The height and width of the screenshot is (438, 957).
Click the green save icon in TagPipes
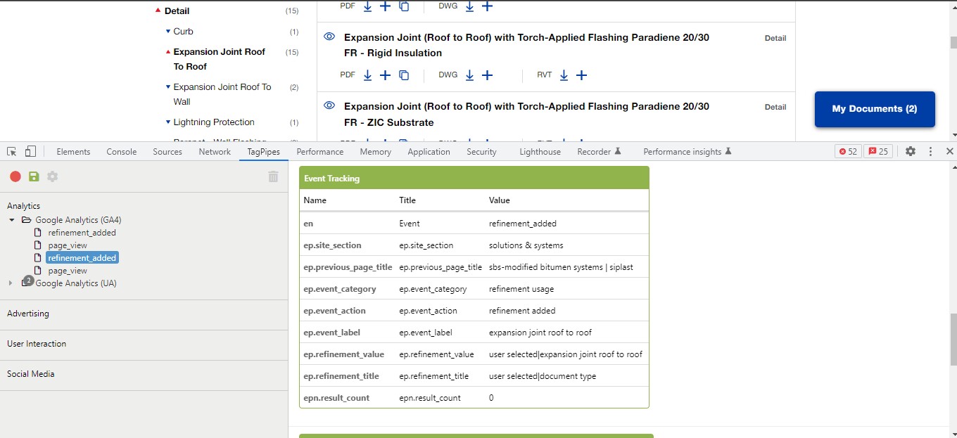pos(34,176)
